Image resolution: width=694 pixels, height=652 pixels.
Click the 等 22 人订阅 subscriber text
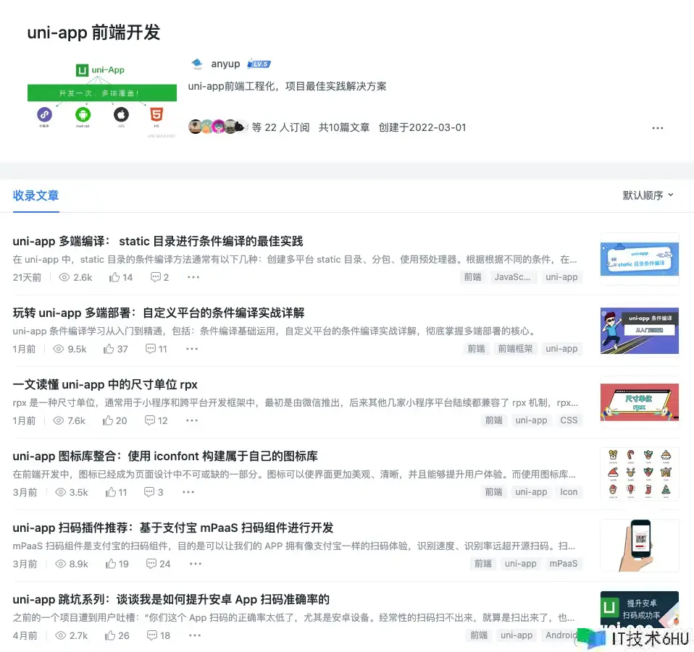280,127
